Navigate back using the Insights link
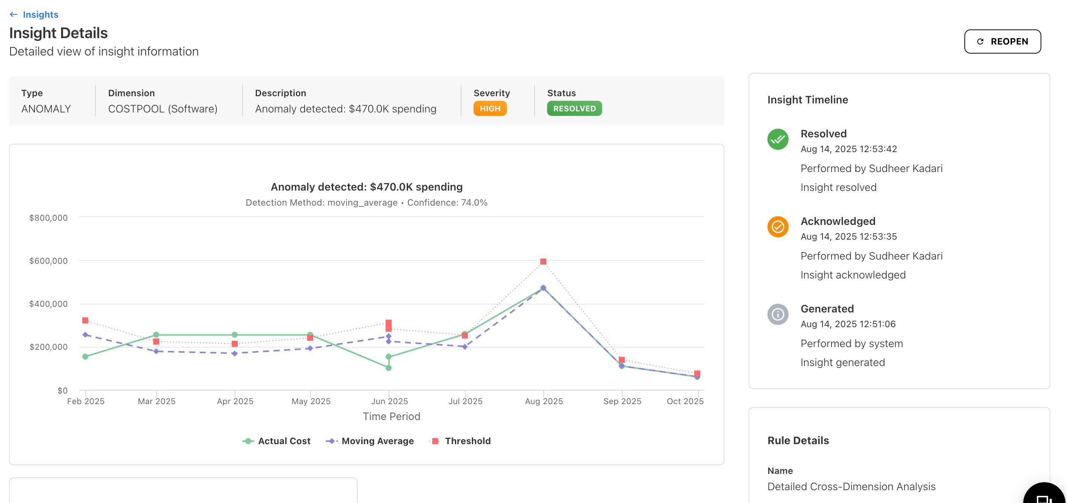The width and height of the screenshot is (1067, 503). (x=41, y=14)
